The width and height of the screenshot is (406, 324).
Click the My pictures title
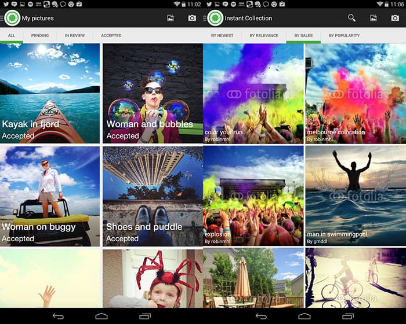click(38, 18)
